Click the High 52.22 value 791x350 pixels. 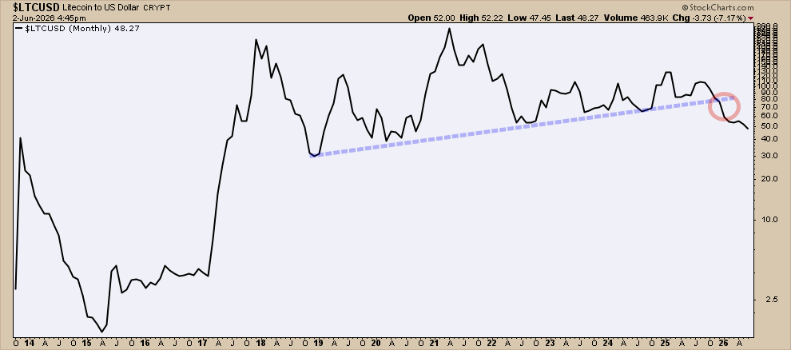point(483,18)
